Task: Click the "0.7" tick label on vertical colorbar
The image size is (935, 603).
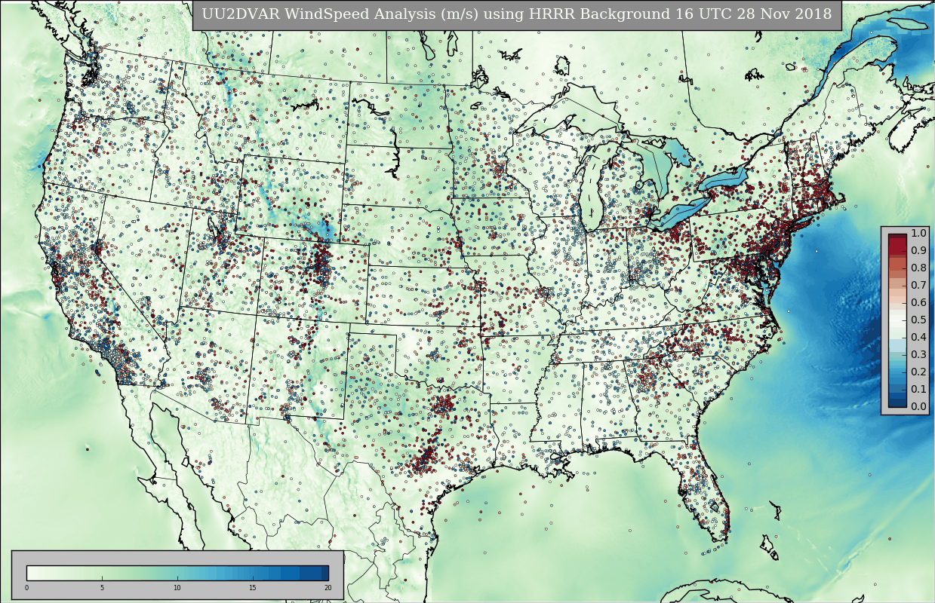Action: coord(918,285)
